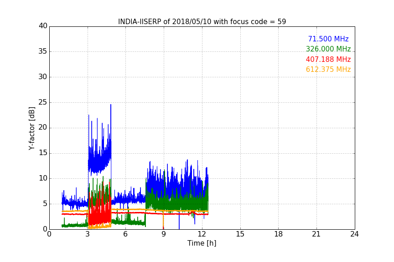This screenshot has width=394, height=262.
Task: Click the 'Y-factor [dB]' axis label
Action: coord(31,128)
